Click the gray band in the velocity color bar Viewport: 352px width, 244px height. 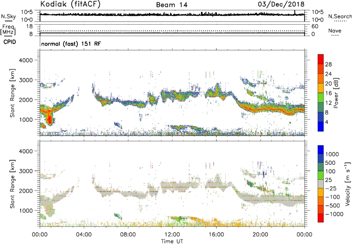pyautogui.click(x=321, y=184)
